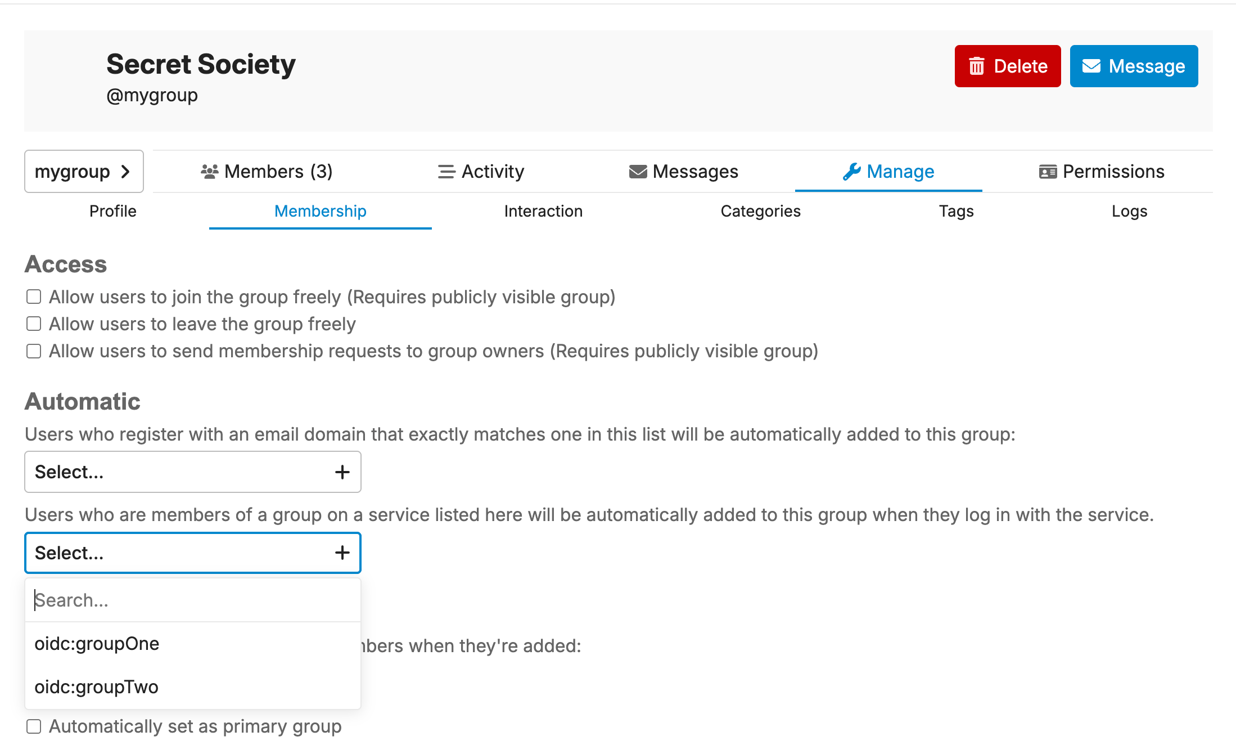Image resolution: width=1236 pixels, height=754 pixels.
Task: Click the people icon beside Members
Action: coord(210,172)
